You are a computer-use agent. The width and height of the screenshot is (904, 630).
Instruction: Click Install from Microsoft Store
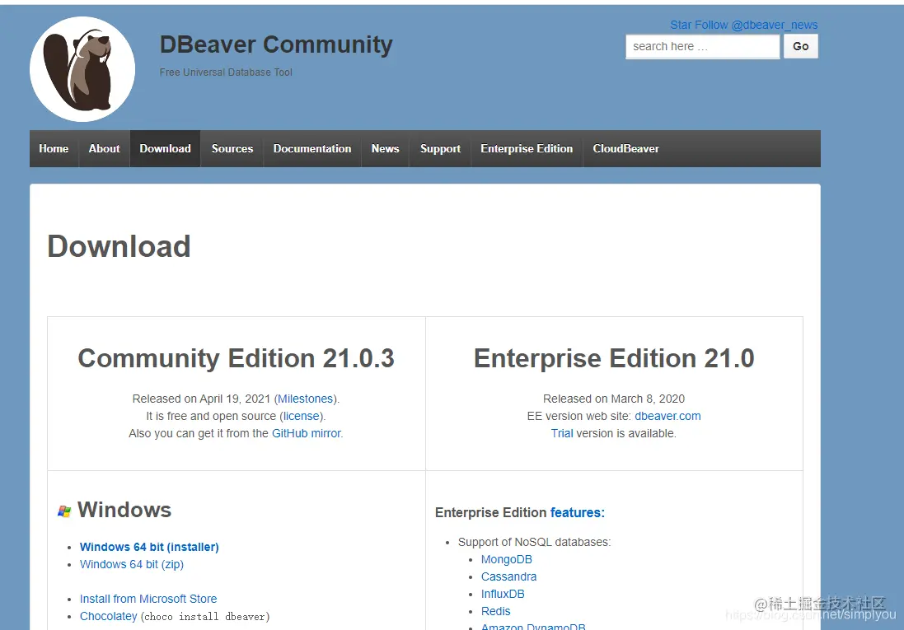tap(148, 599)
